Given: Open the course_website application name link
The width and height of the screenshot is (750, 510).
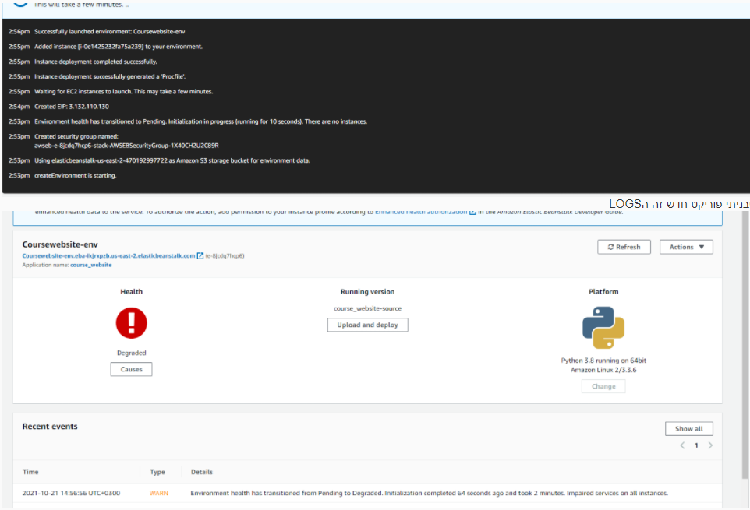Looking at the screenshot, I should click(x=91, y=265).
